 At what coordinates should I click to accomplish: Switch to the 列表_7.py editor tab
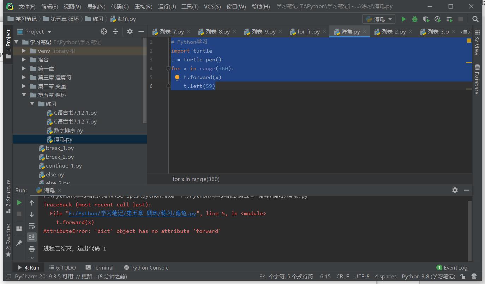[x=172, y=32]
